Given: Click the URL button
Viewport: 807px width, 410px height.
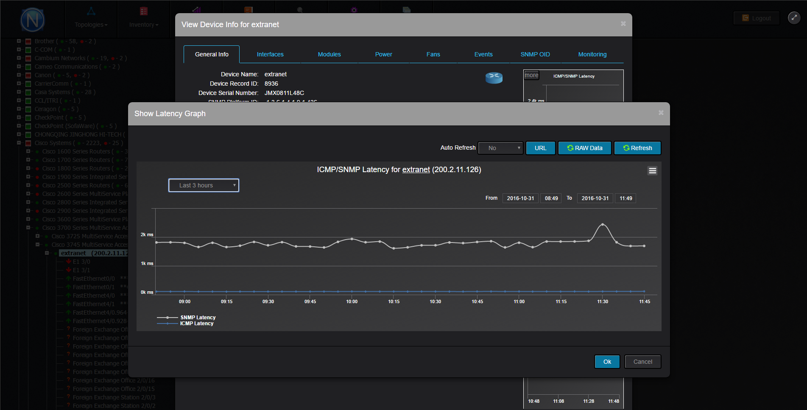Looking at the screenshot, I should pos(540,148).
